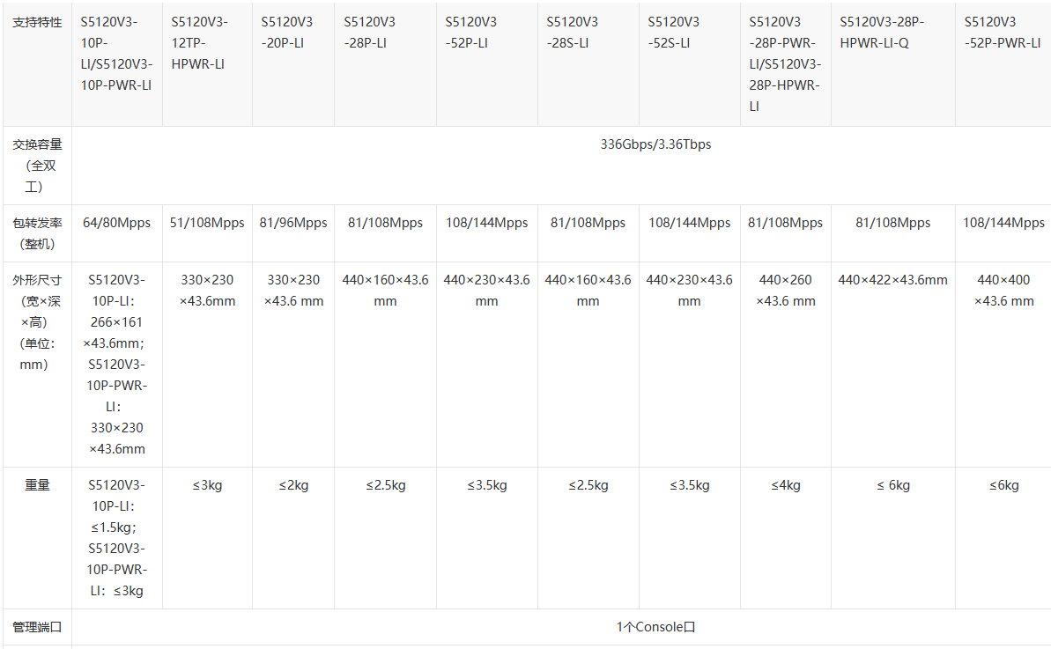Click the S5120V3-10P-LI 266×161×43.6mm dimensions cell
Viewport: 1051px width, 649px height.
point(116,365)
